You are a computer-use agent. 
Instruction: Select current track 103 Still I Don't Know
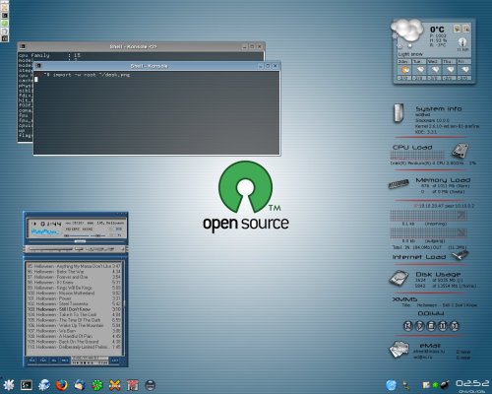click(74, 309)
